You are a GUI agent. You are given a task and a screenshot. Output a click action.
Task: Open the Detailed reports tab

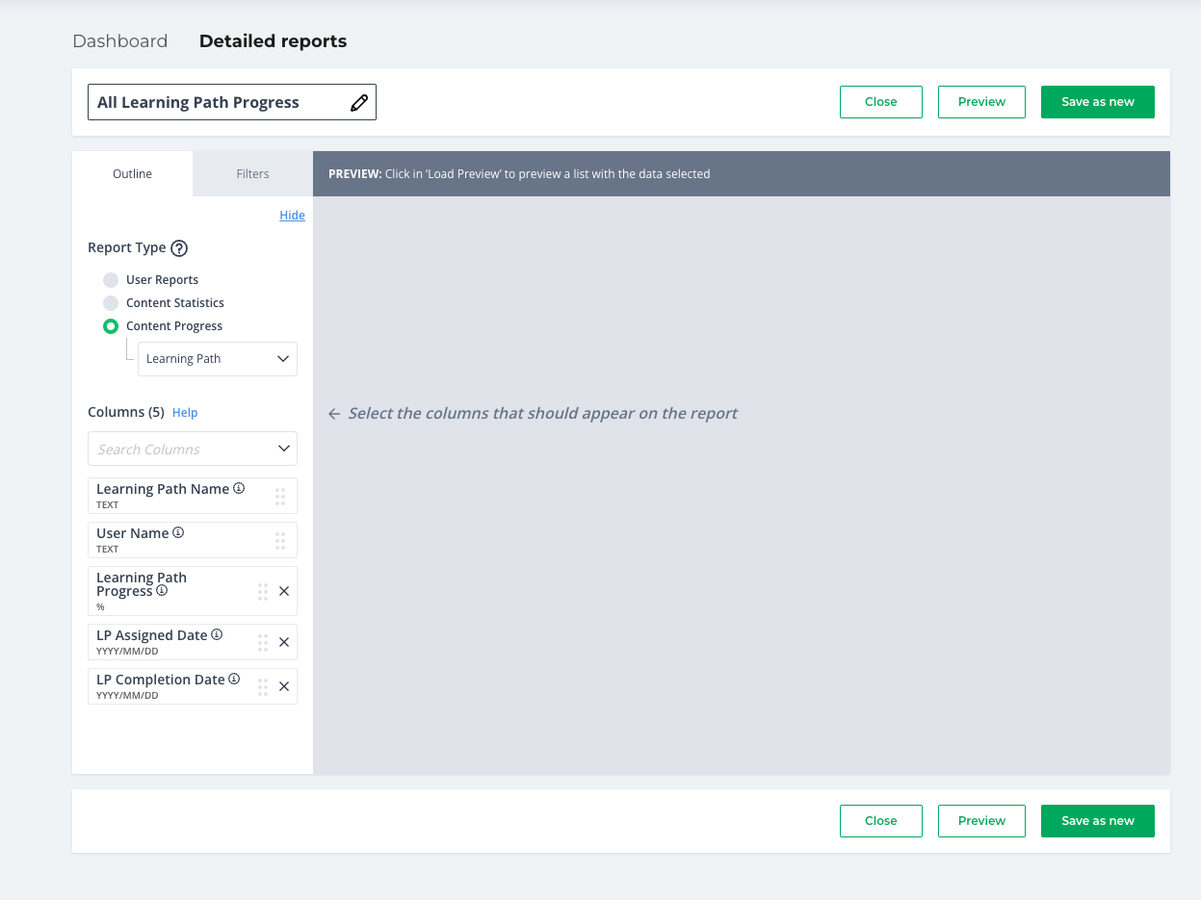point(274,41)
